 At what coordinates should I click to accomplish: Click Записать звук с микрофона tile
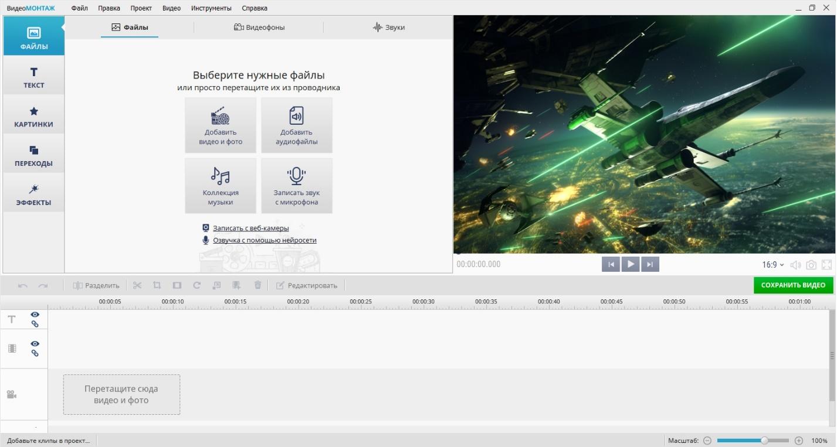point(297,186)
